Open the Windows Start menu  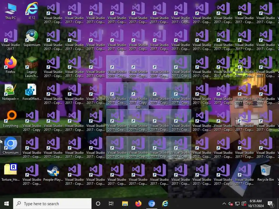coord(7,204)
